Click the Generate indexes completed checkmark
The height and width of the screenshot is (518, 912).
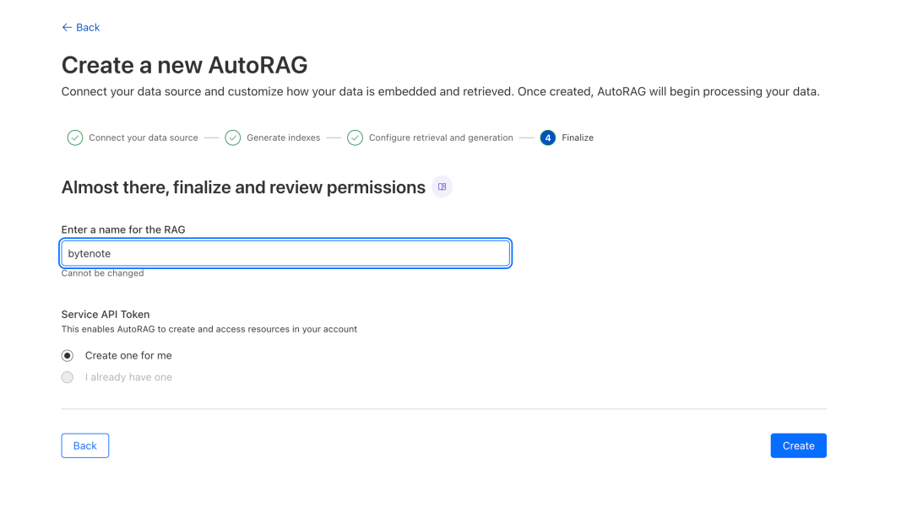point(232,137)
